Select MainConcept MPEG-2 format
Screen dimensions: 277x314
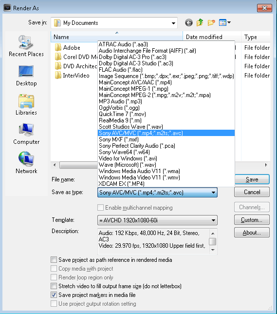pos(166,95)
